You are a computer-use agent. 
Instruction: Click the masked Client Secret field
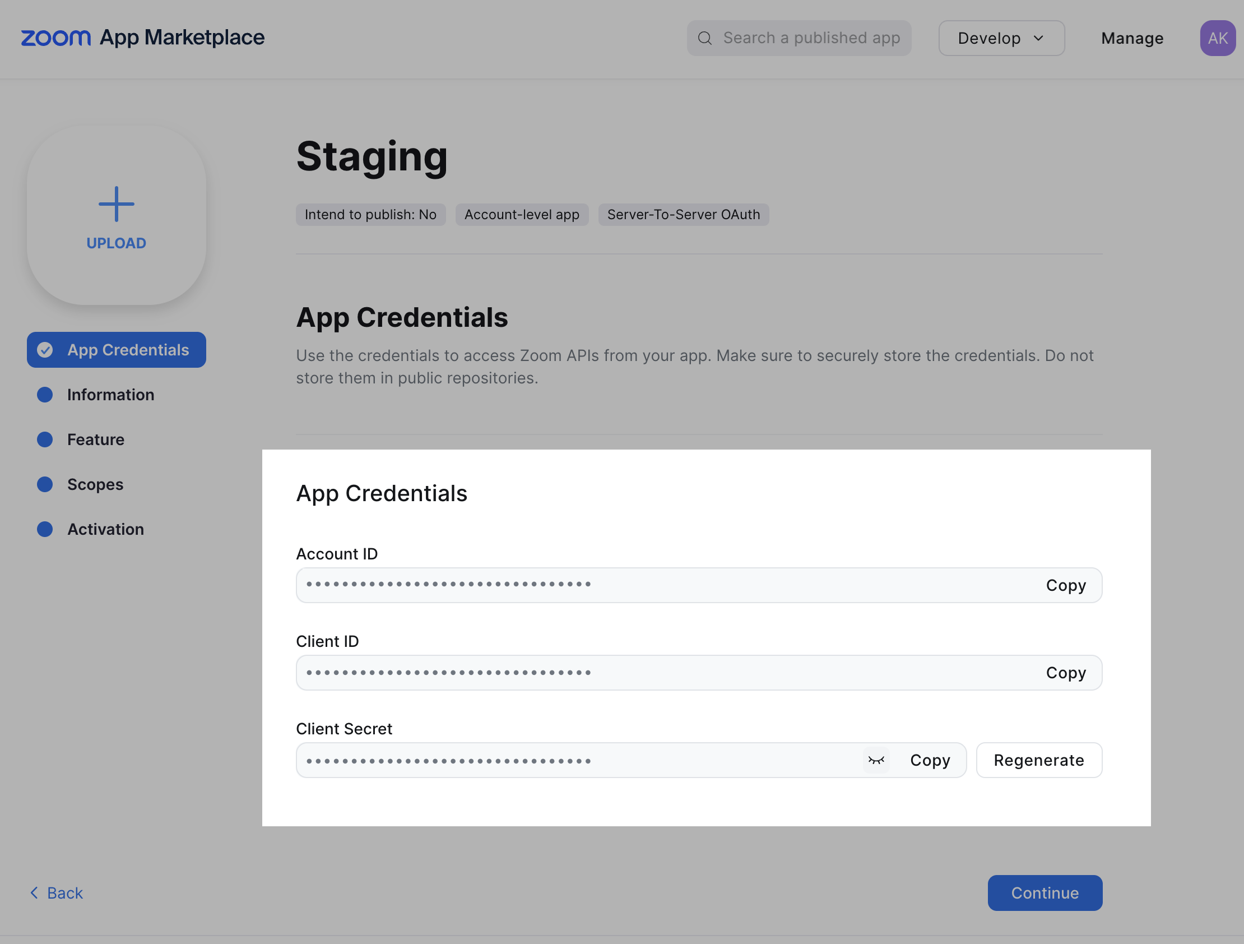[631, 761]
